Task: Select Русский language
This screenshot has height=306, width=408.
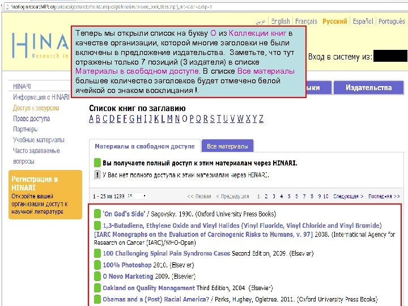Action: pyautogui.click(x=335, y=22)
